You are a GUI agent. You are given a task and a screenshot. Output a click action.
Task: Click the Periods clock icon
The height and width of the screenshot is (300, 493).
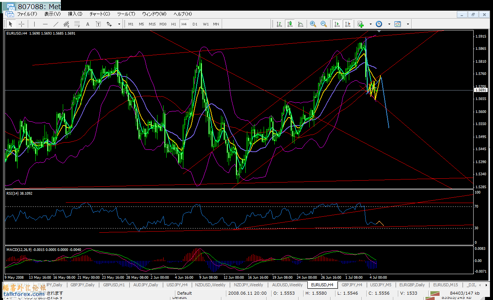379,24
